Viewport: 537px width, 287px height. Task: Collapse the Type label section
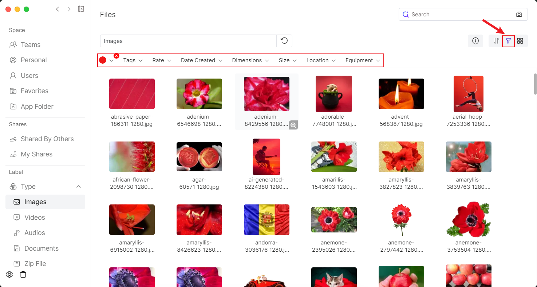pyautogui.click(x=78, y=187)
